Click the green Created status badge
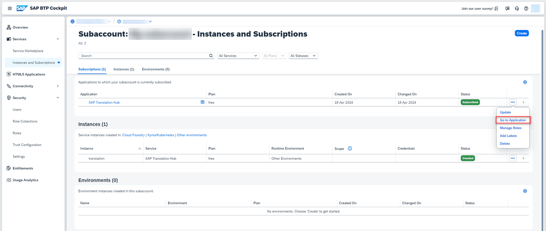Viewport: 546px width, 231px height. click(x=468, y=158)
